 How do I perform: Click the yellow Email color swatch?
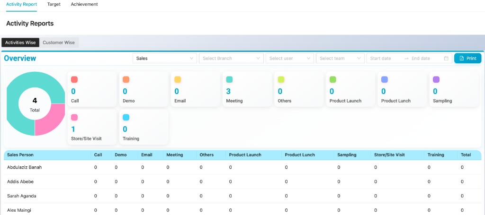[178, 79]
